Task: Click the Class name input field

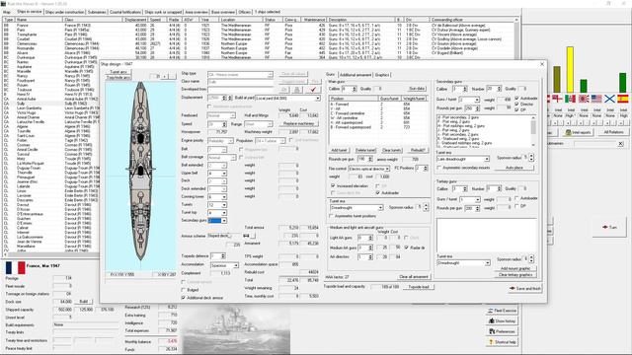Action: 240,82
